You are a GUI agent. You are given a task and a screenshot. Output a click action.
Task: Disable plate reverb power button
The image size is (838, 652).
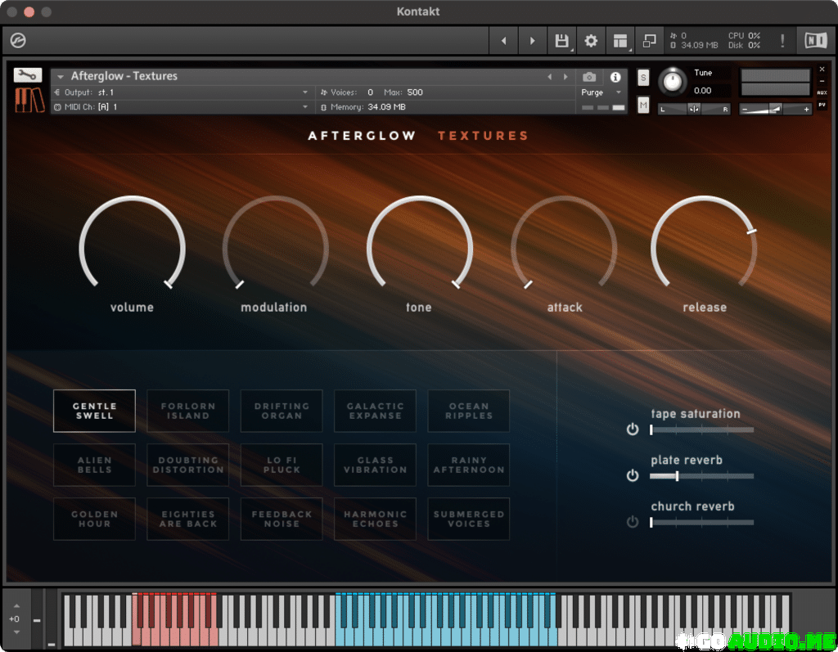(x=632, y=475)
